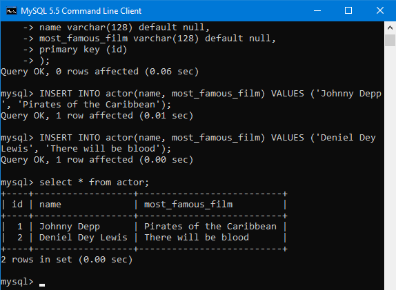The width and height of the screenshot is (396, 290).
Task: Click the id column header in table
Action: [17, 205]
